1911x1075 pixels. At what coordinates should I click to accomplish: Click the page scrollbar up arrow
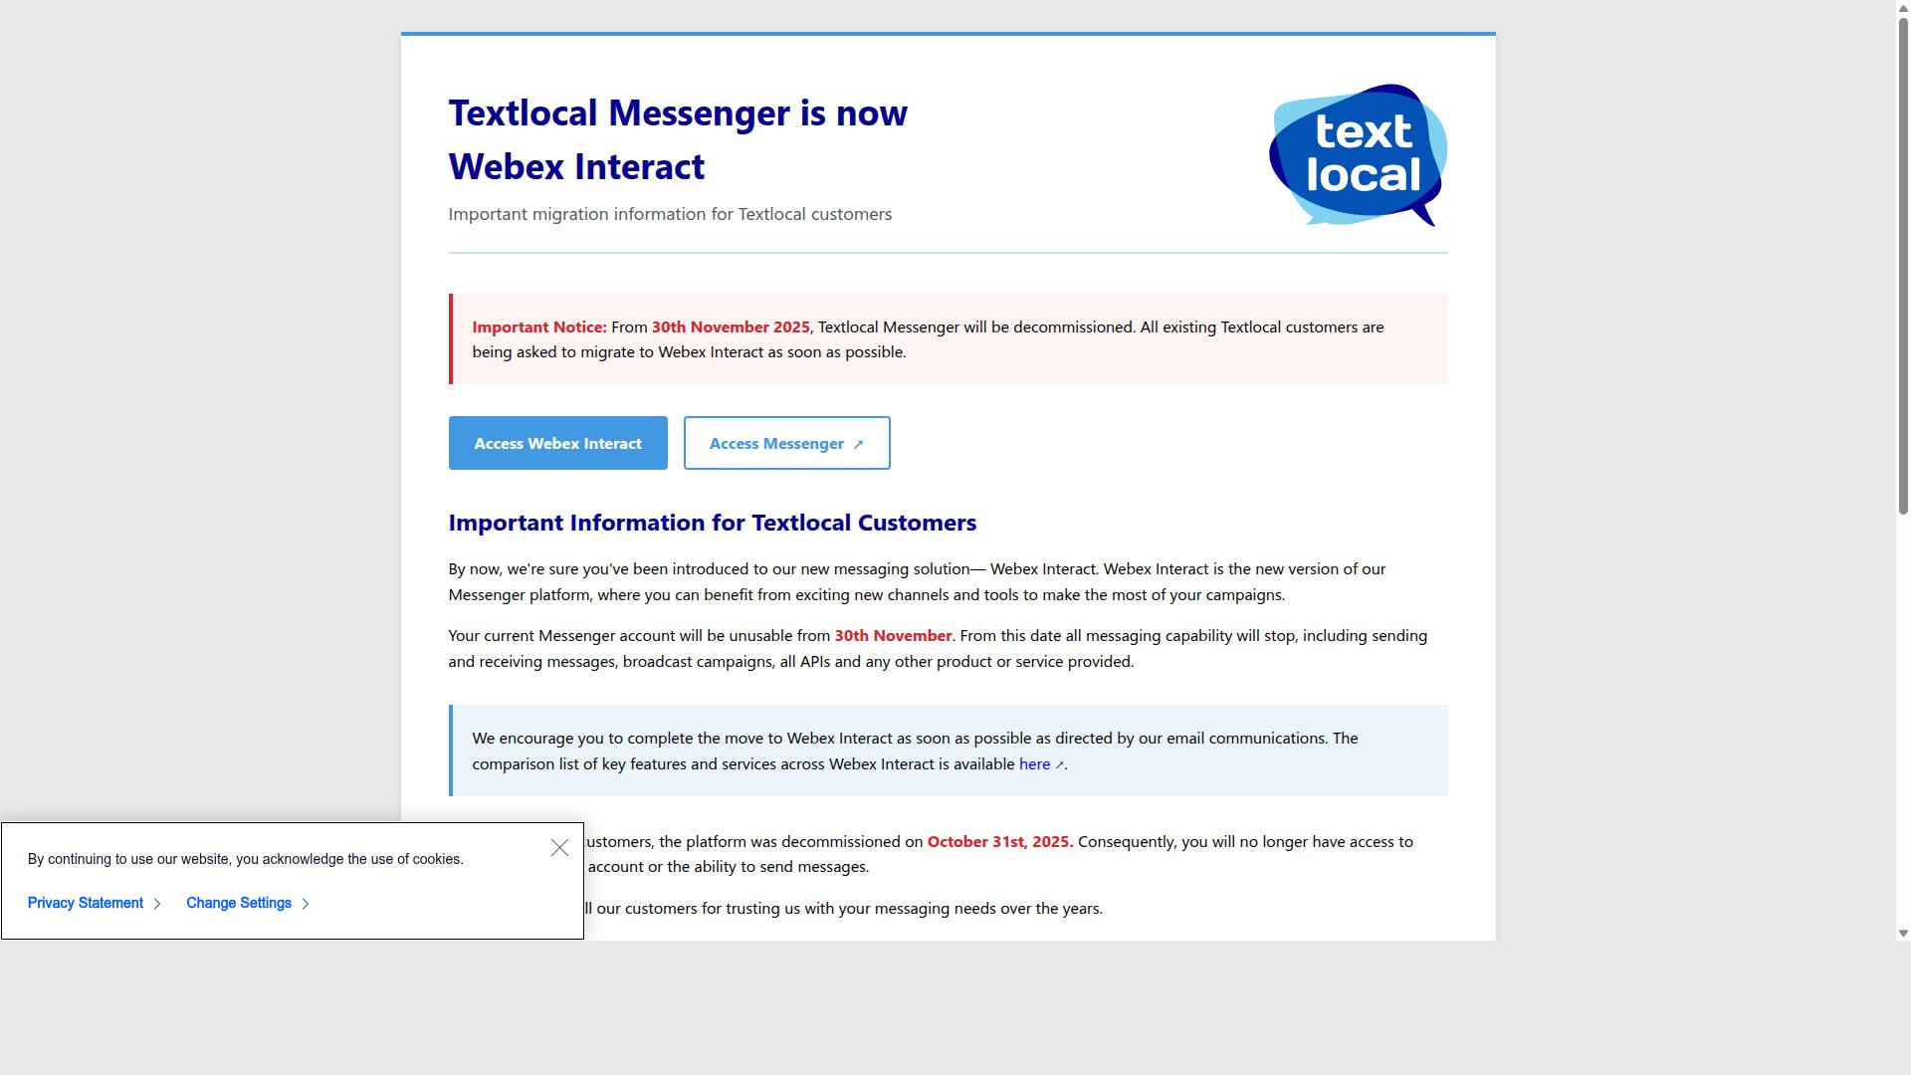1903,7
